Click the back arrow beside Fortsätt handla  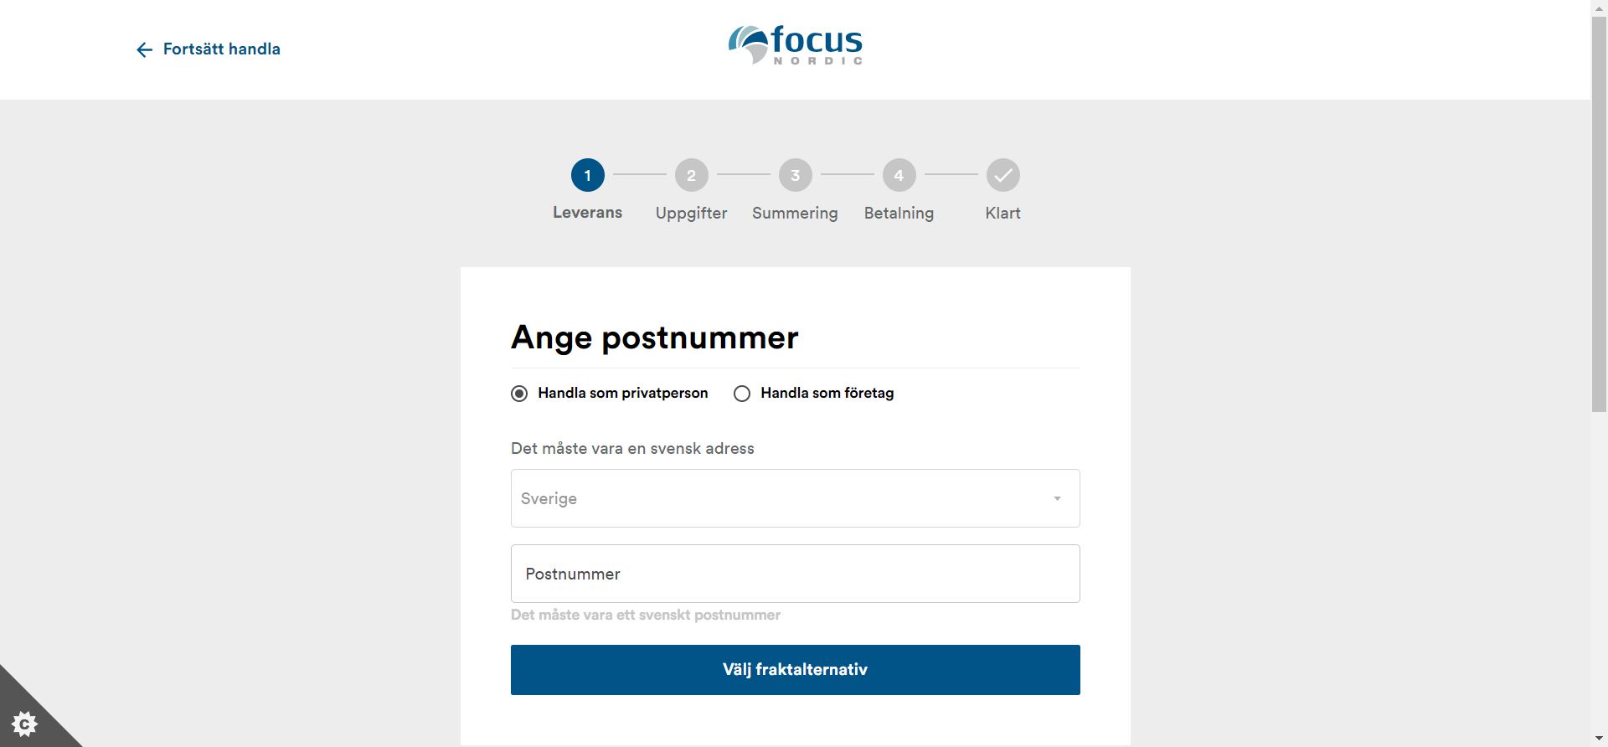[x=144, y=50]
